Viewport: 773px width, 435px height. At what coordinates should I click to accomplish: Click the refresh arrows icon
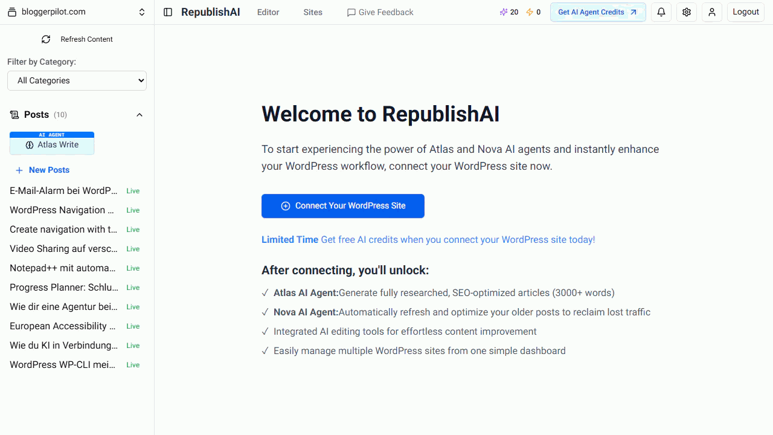tap(46, 39)
